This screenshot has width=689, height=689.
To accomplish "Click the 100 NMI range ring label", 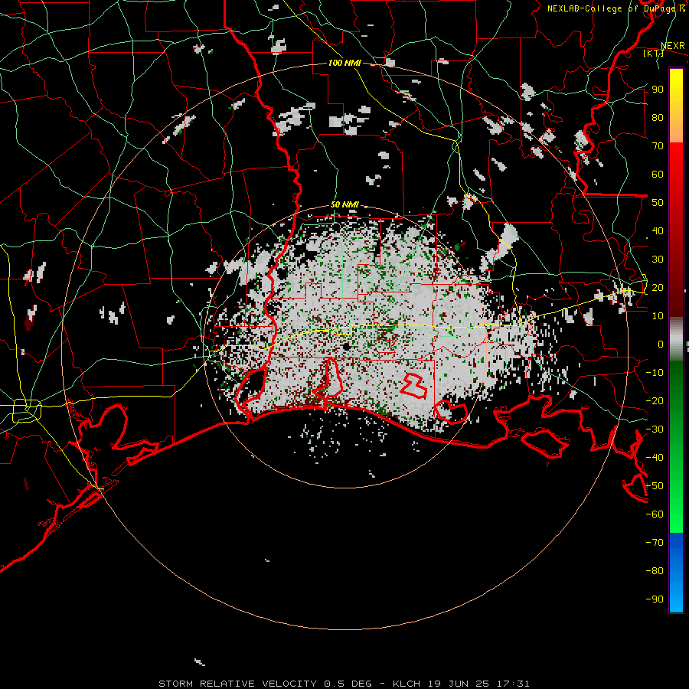I will click(344, 63).
